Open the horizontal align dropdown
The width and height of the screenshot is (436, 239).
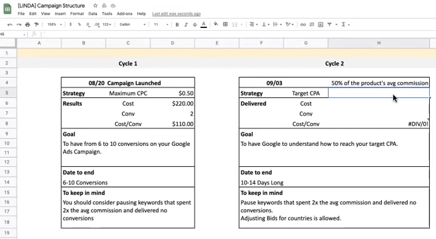click(x=253, y=24)
